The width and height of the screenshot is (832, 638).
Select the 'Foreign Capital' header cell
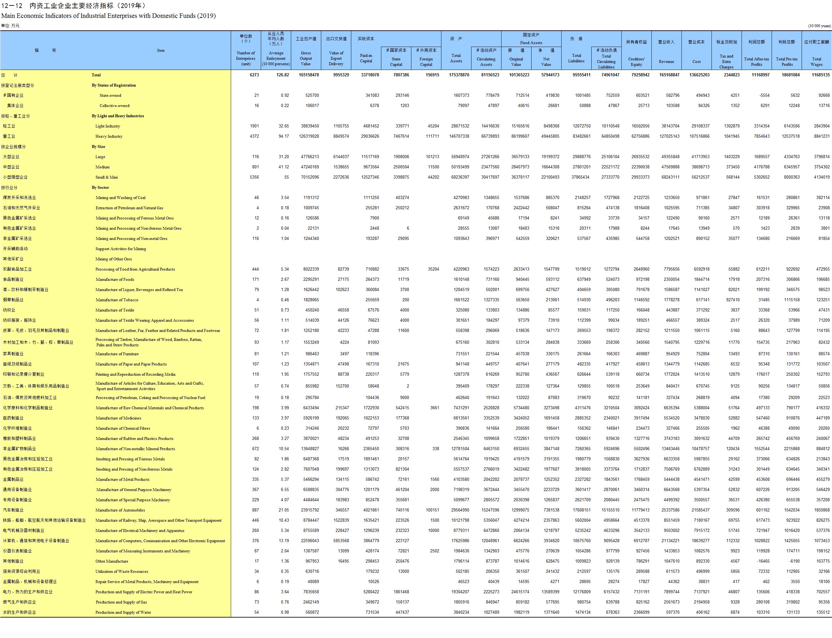coord(426,58)
